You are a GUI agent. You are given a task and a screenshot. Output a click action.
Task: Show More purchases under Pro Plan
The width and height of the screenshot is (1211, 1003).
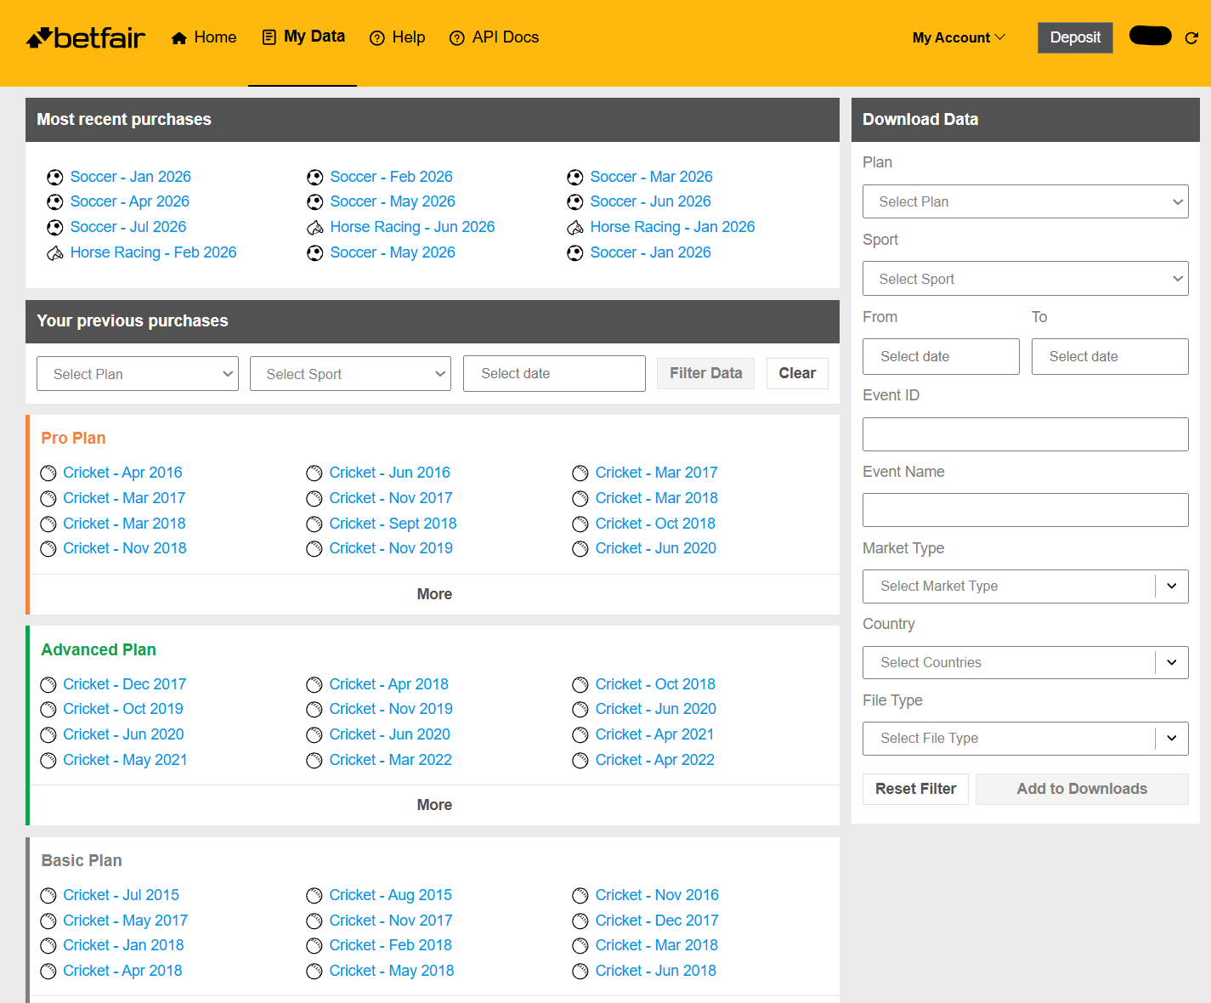click(434, 594)
